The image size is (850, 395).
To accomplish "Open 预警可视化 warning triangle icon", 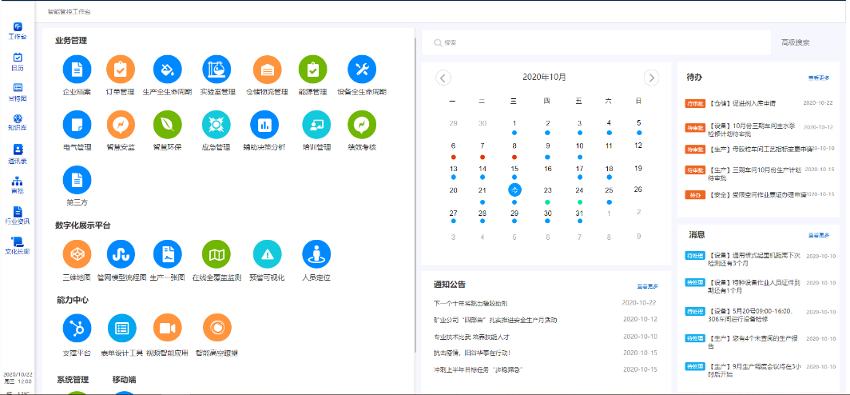I will point(267,253).
